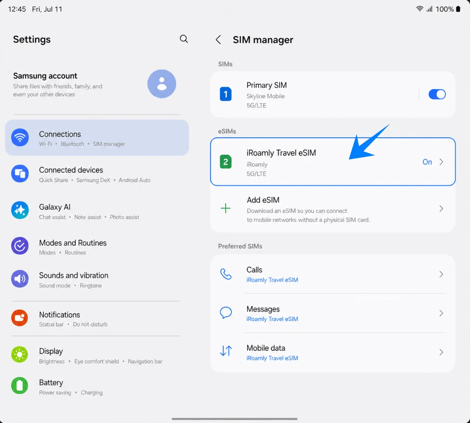Open Modes and Routines settings
The image size is (470, 423).
97,247
